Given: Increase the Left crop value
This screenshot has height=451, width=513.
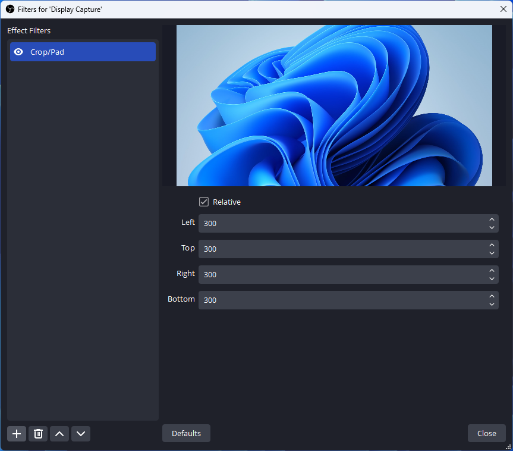Looking at the screenshot, I should (492, 220).
